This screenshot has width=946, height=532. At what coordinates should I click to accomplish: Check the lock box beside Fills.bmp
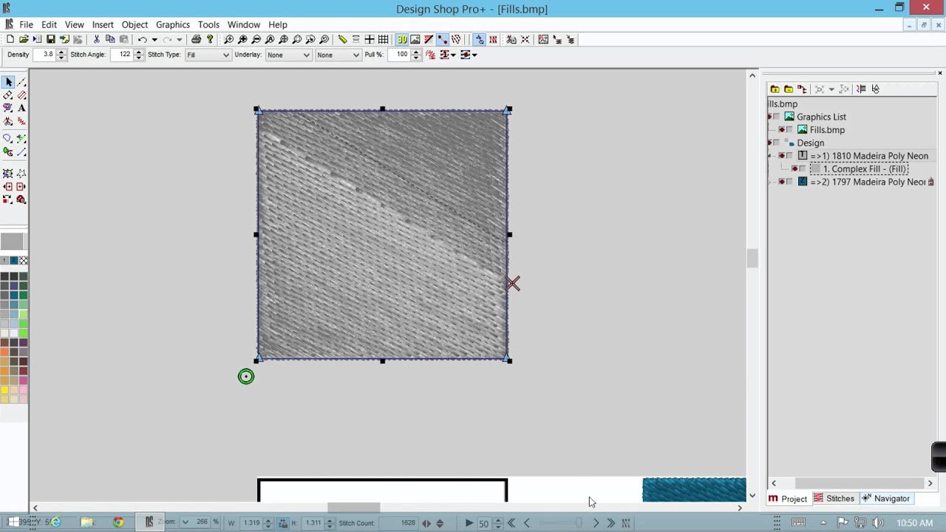[789, 130]
